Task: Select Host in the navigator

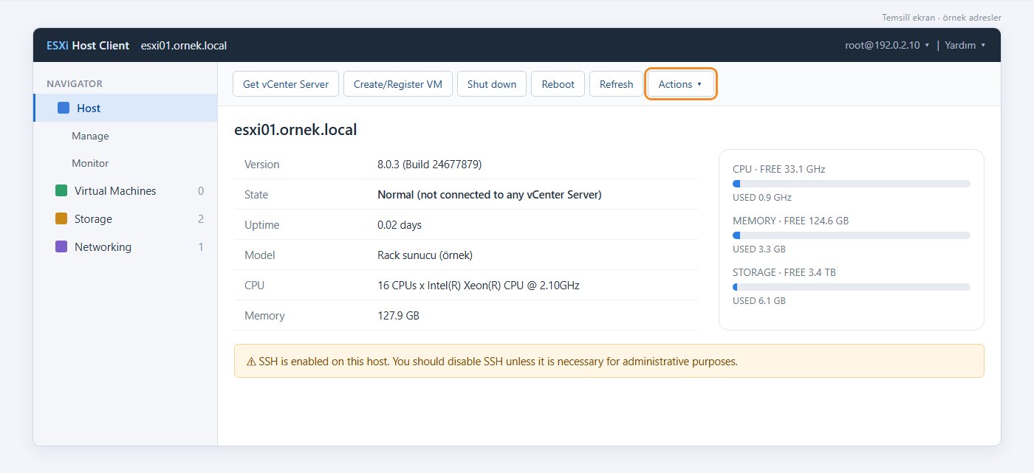Action: click(126, 108)
